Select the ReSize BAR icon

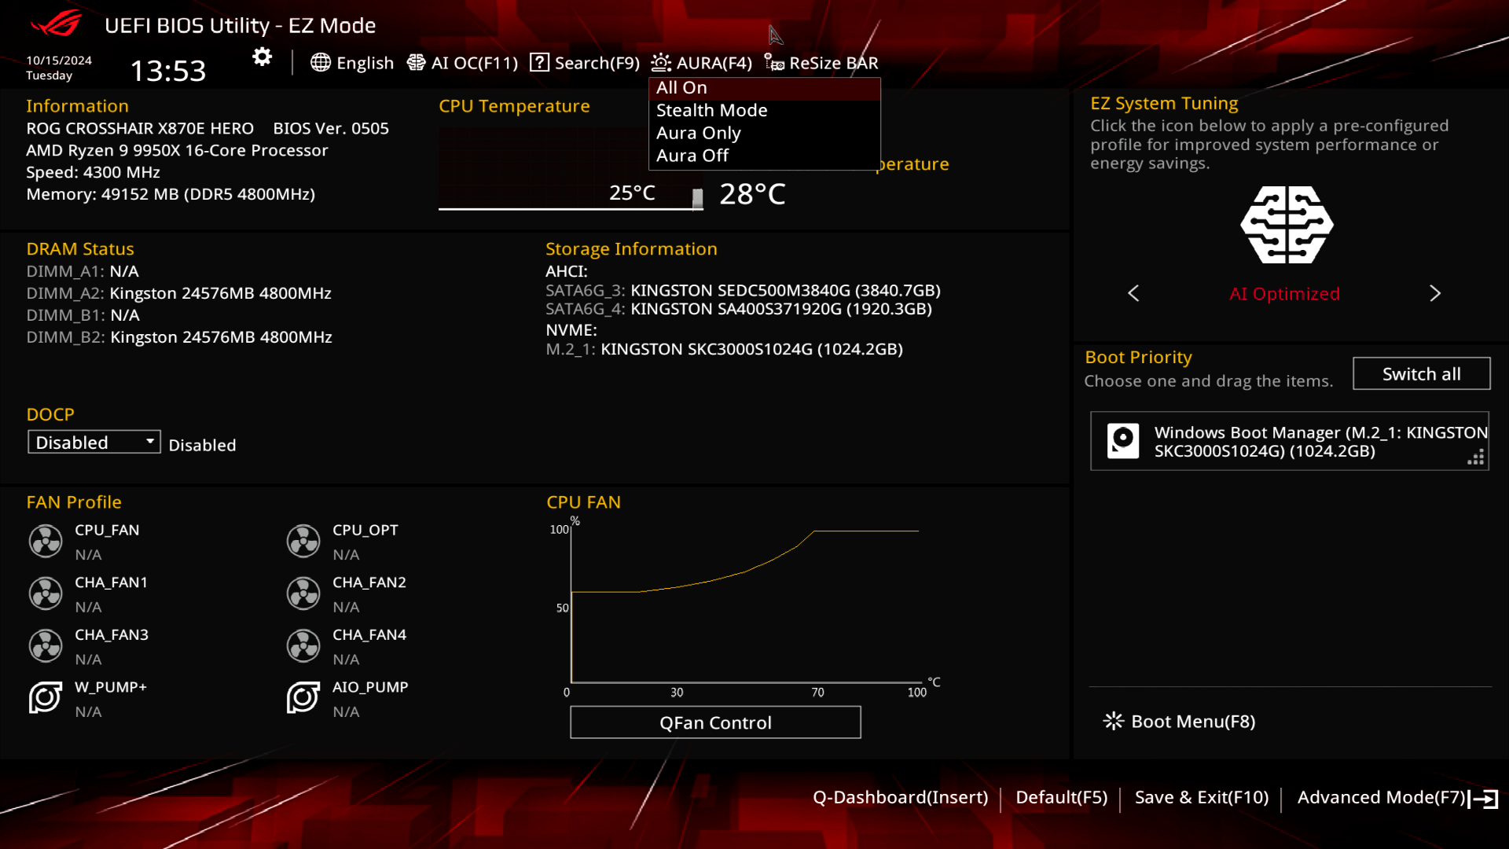(774, 62)
